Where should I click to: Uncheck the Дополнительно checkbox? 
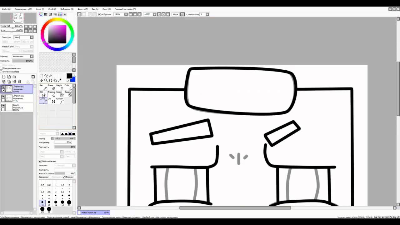click(40, 161)
